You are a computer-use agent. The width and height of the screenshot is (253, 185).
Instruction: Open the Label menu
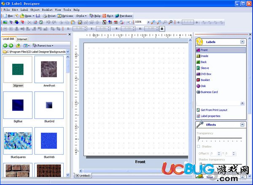(24, 10)
